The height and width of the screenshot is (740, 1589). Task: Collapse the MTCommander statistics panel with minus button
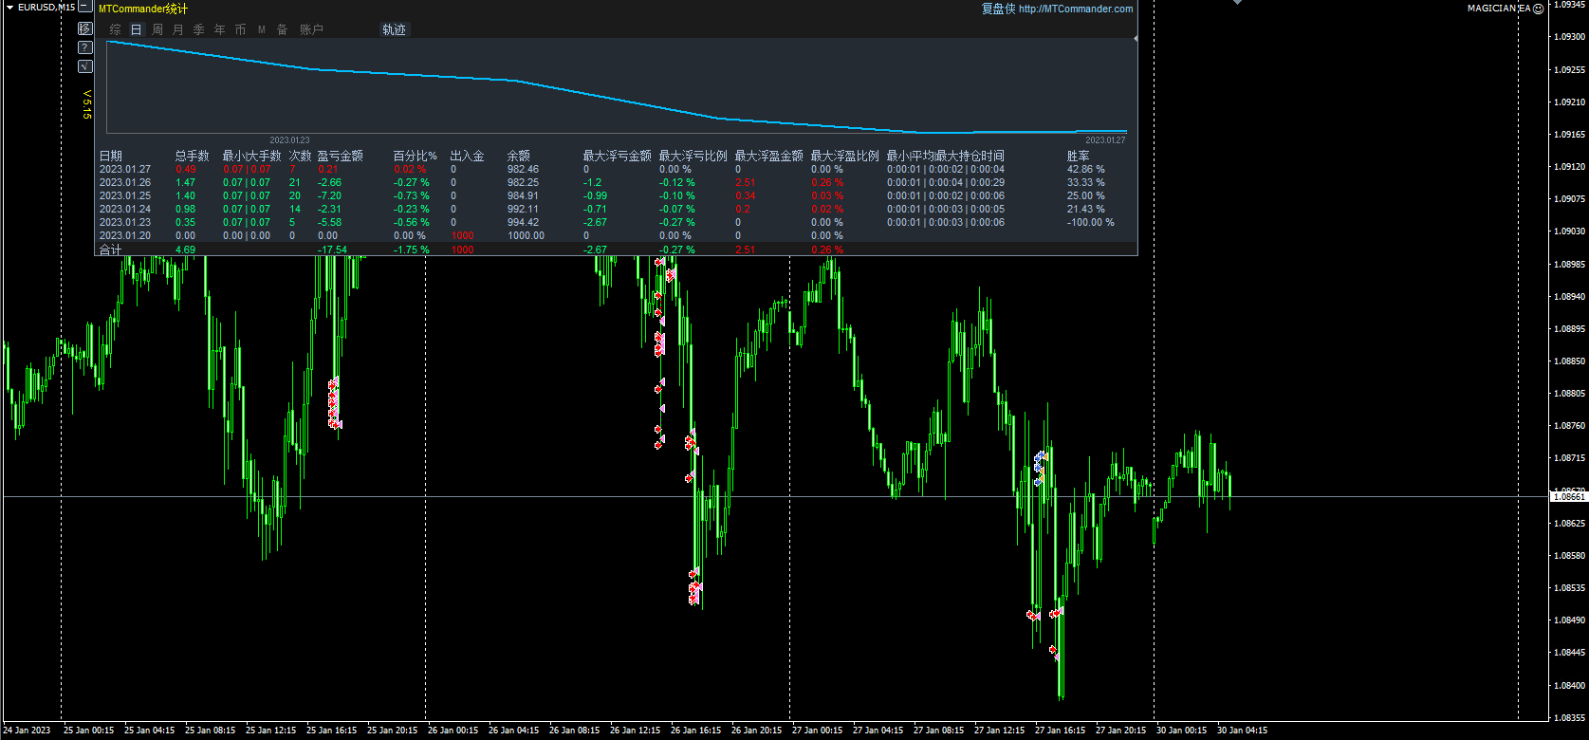tap(84, 7)
